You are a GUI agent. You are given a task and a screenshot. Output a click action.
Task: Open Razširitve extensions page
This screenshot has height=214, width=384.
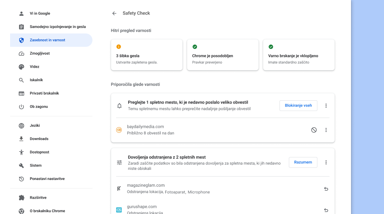[x=51, y=198]
